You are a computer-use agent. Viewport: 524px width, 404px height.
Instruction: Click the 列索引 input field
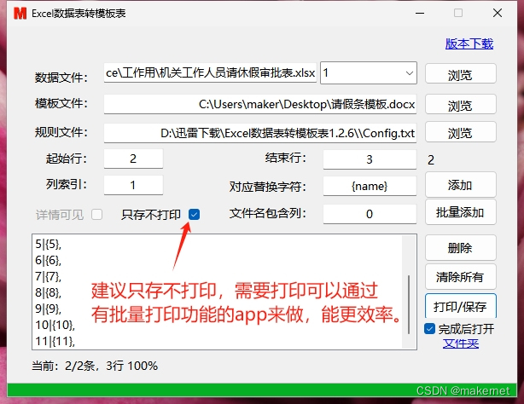click(133, 185)
